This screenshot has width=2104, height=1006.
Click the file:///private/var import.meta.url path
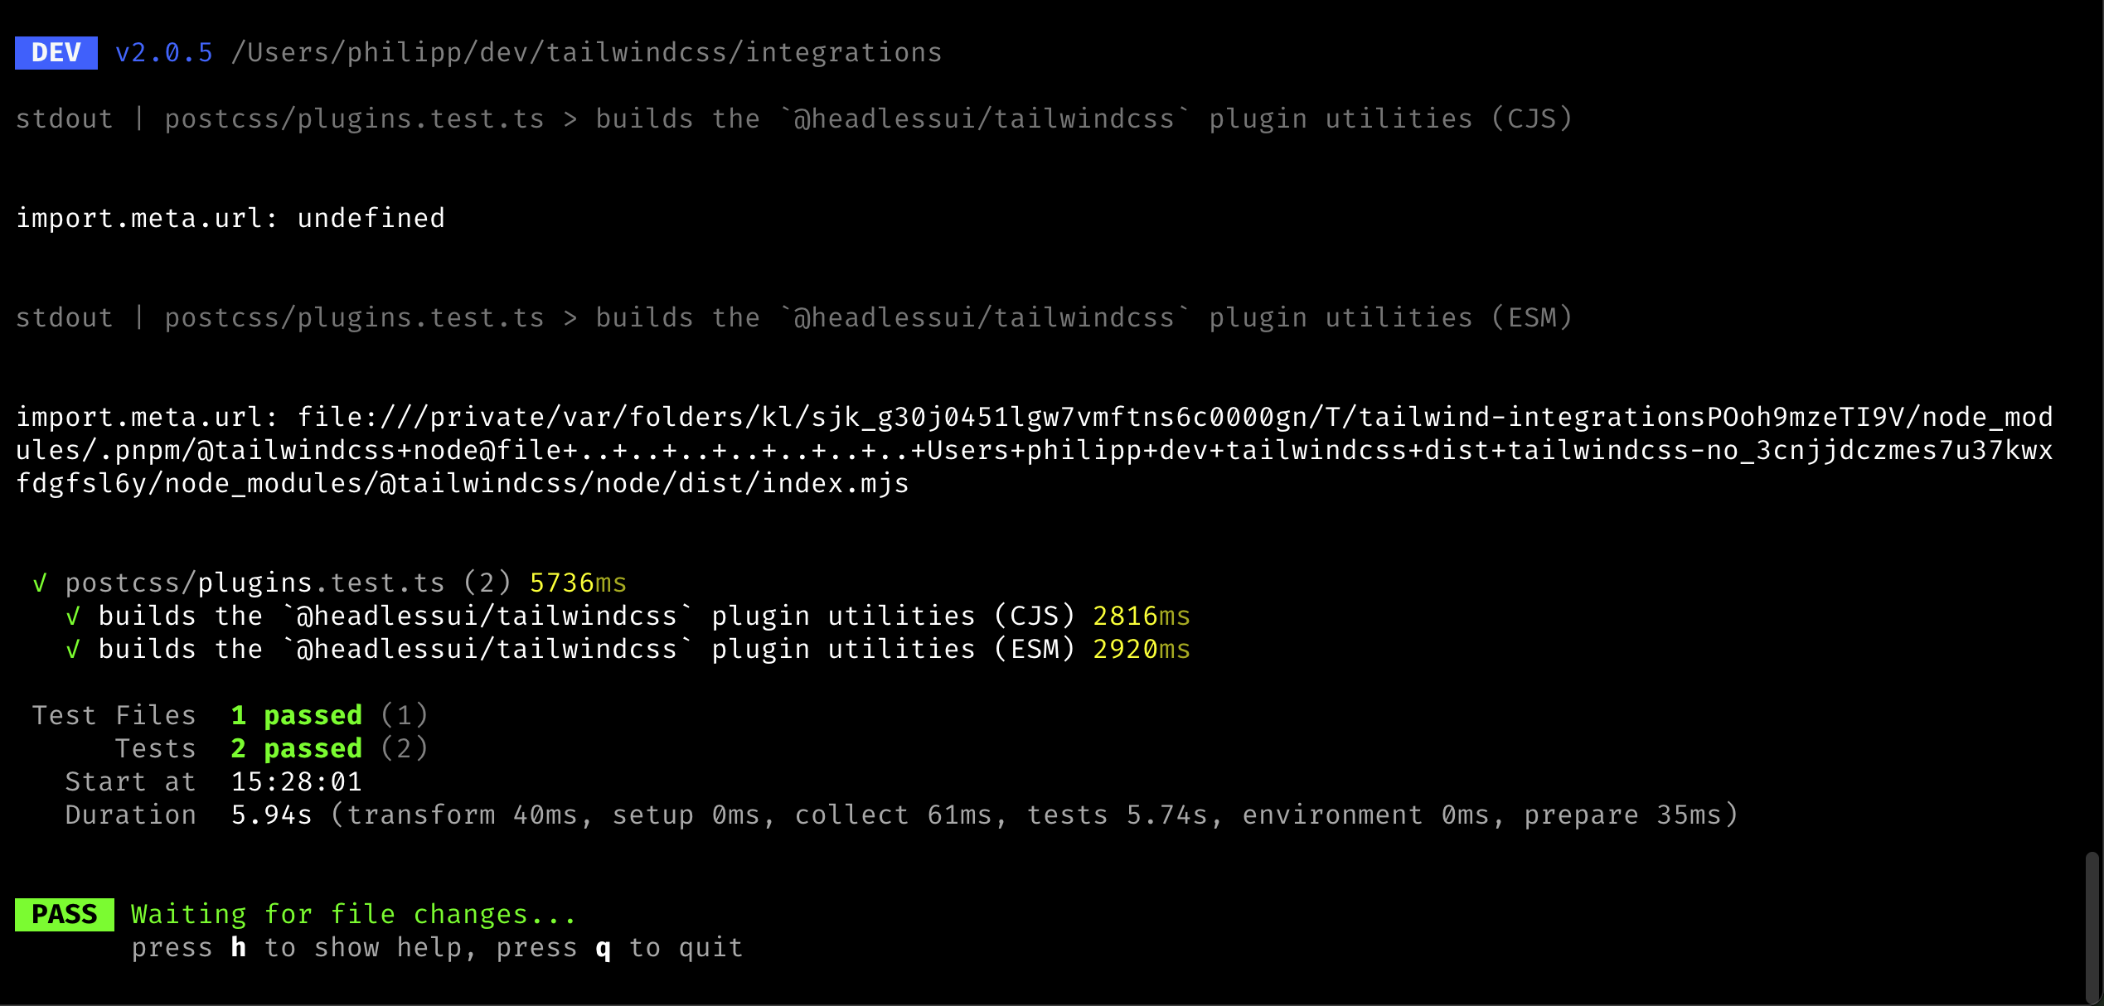pos(1035,451)
